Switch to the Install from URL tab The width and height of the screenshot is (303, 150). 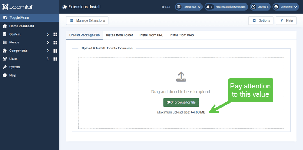pyautogui.click(x=151, y=35)
